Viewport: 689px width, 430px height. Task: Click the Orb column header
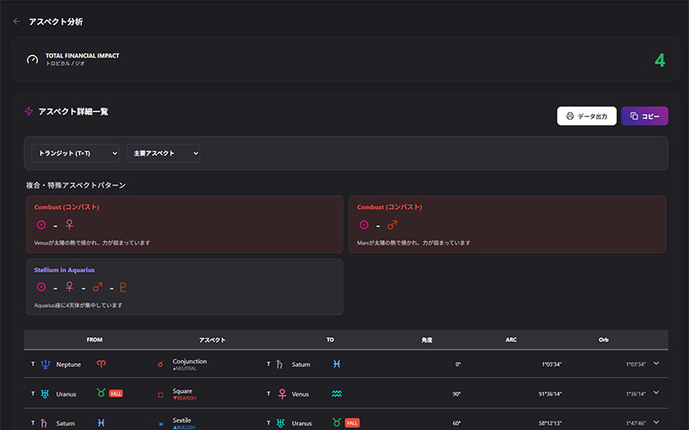click(x=603, y=340)
